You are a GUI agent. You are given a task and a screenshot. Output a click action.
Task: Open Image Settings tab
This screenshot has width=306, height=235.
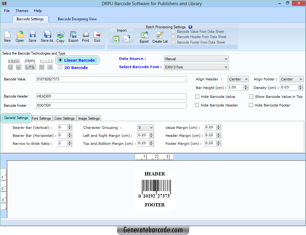point(89,118)
